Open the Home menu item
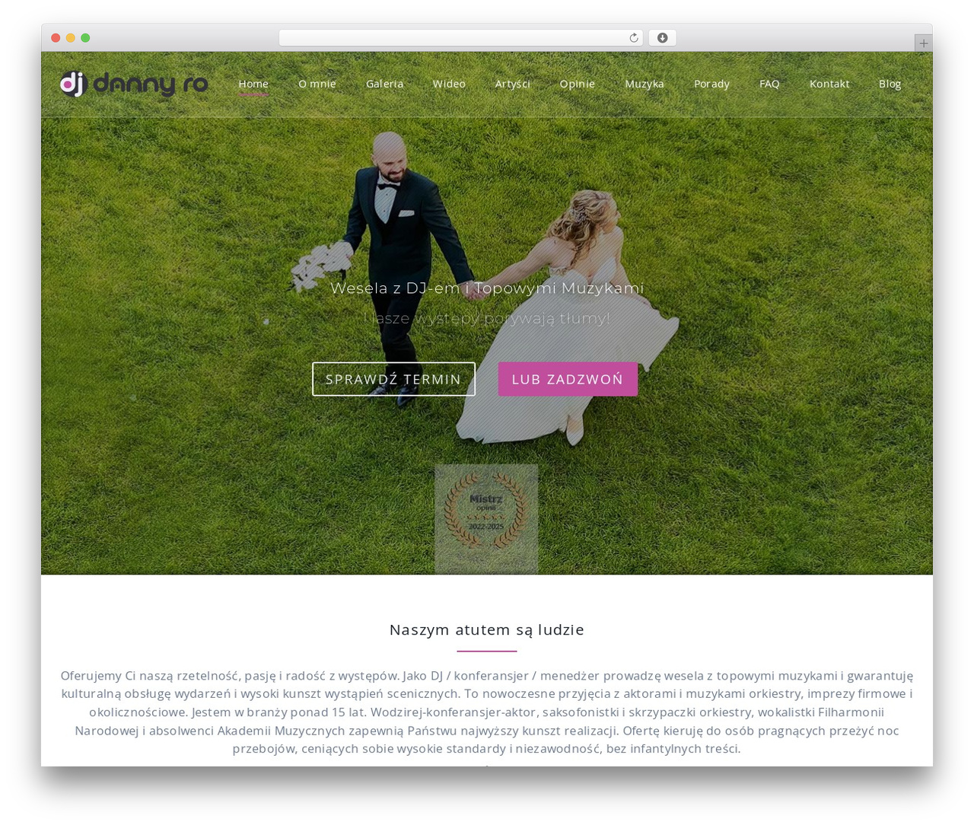 [x=253, y=84]
